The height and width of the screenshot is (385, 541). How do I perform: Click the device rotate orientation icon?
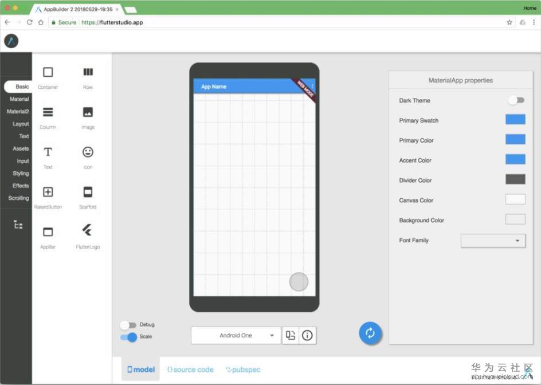pos(291,335)
